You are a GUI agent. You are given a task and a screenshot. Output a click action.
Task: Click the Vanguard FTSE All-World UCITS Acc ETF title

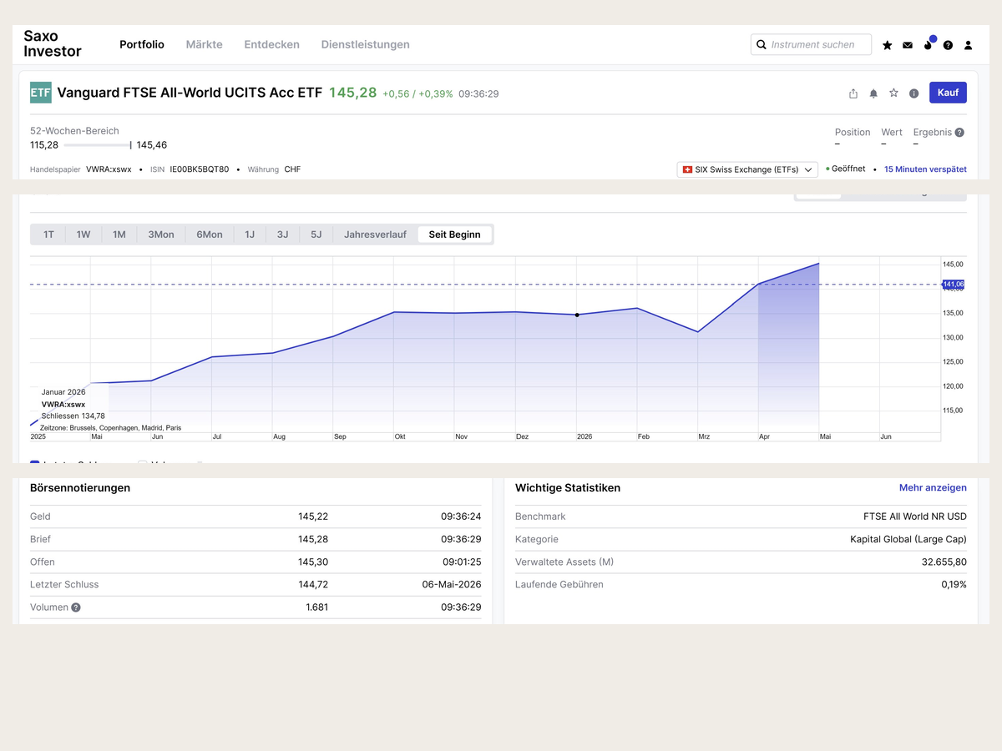click(190, 93)
